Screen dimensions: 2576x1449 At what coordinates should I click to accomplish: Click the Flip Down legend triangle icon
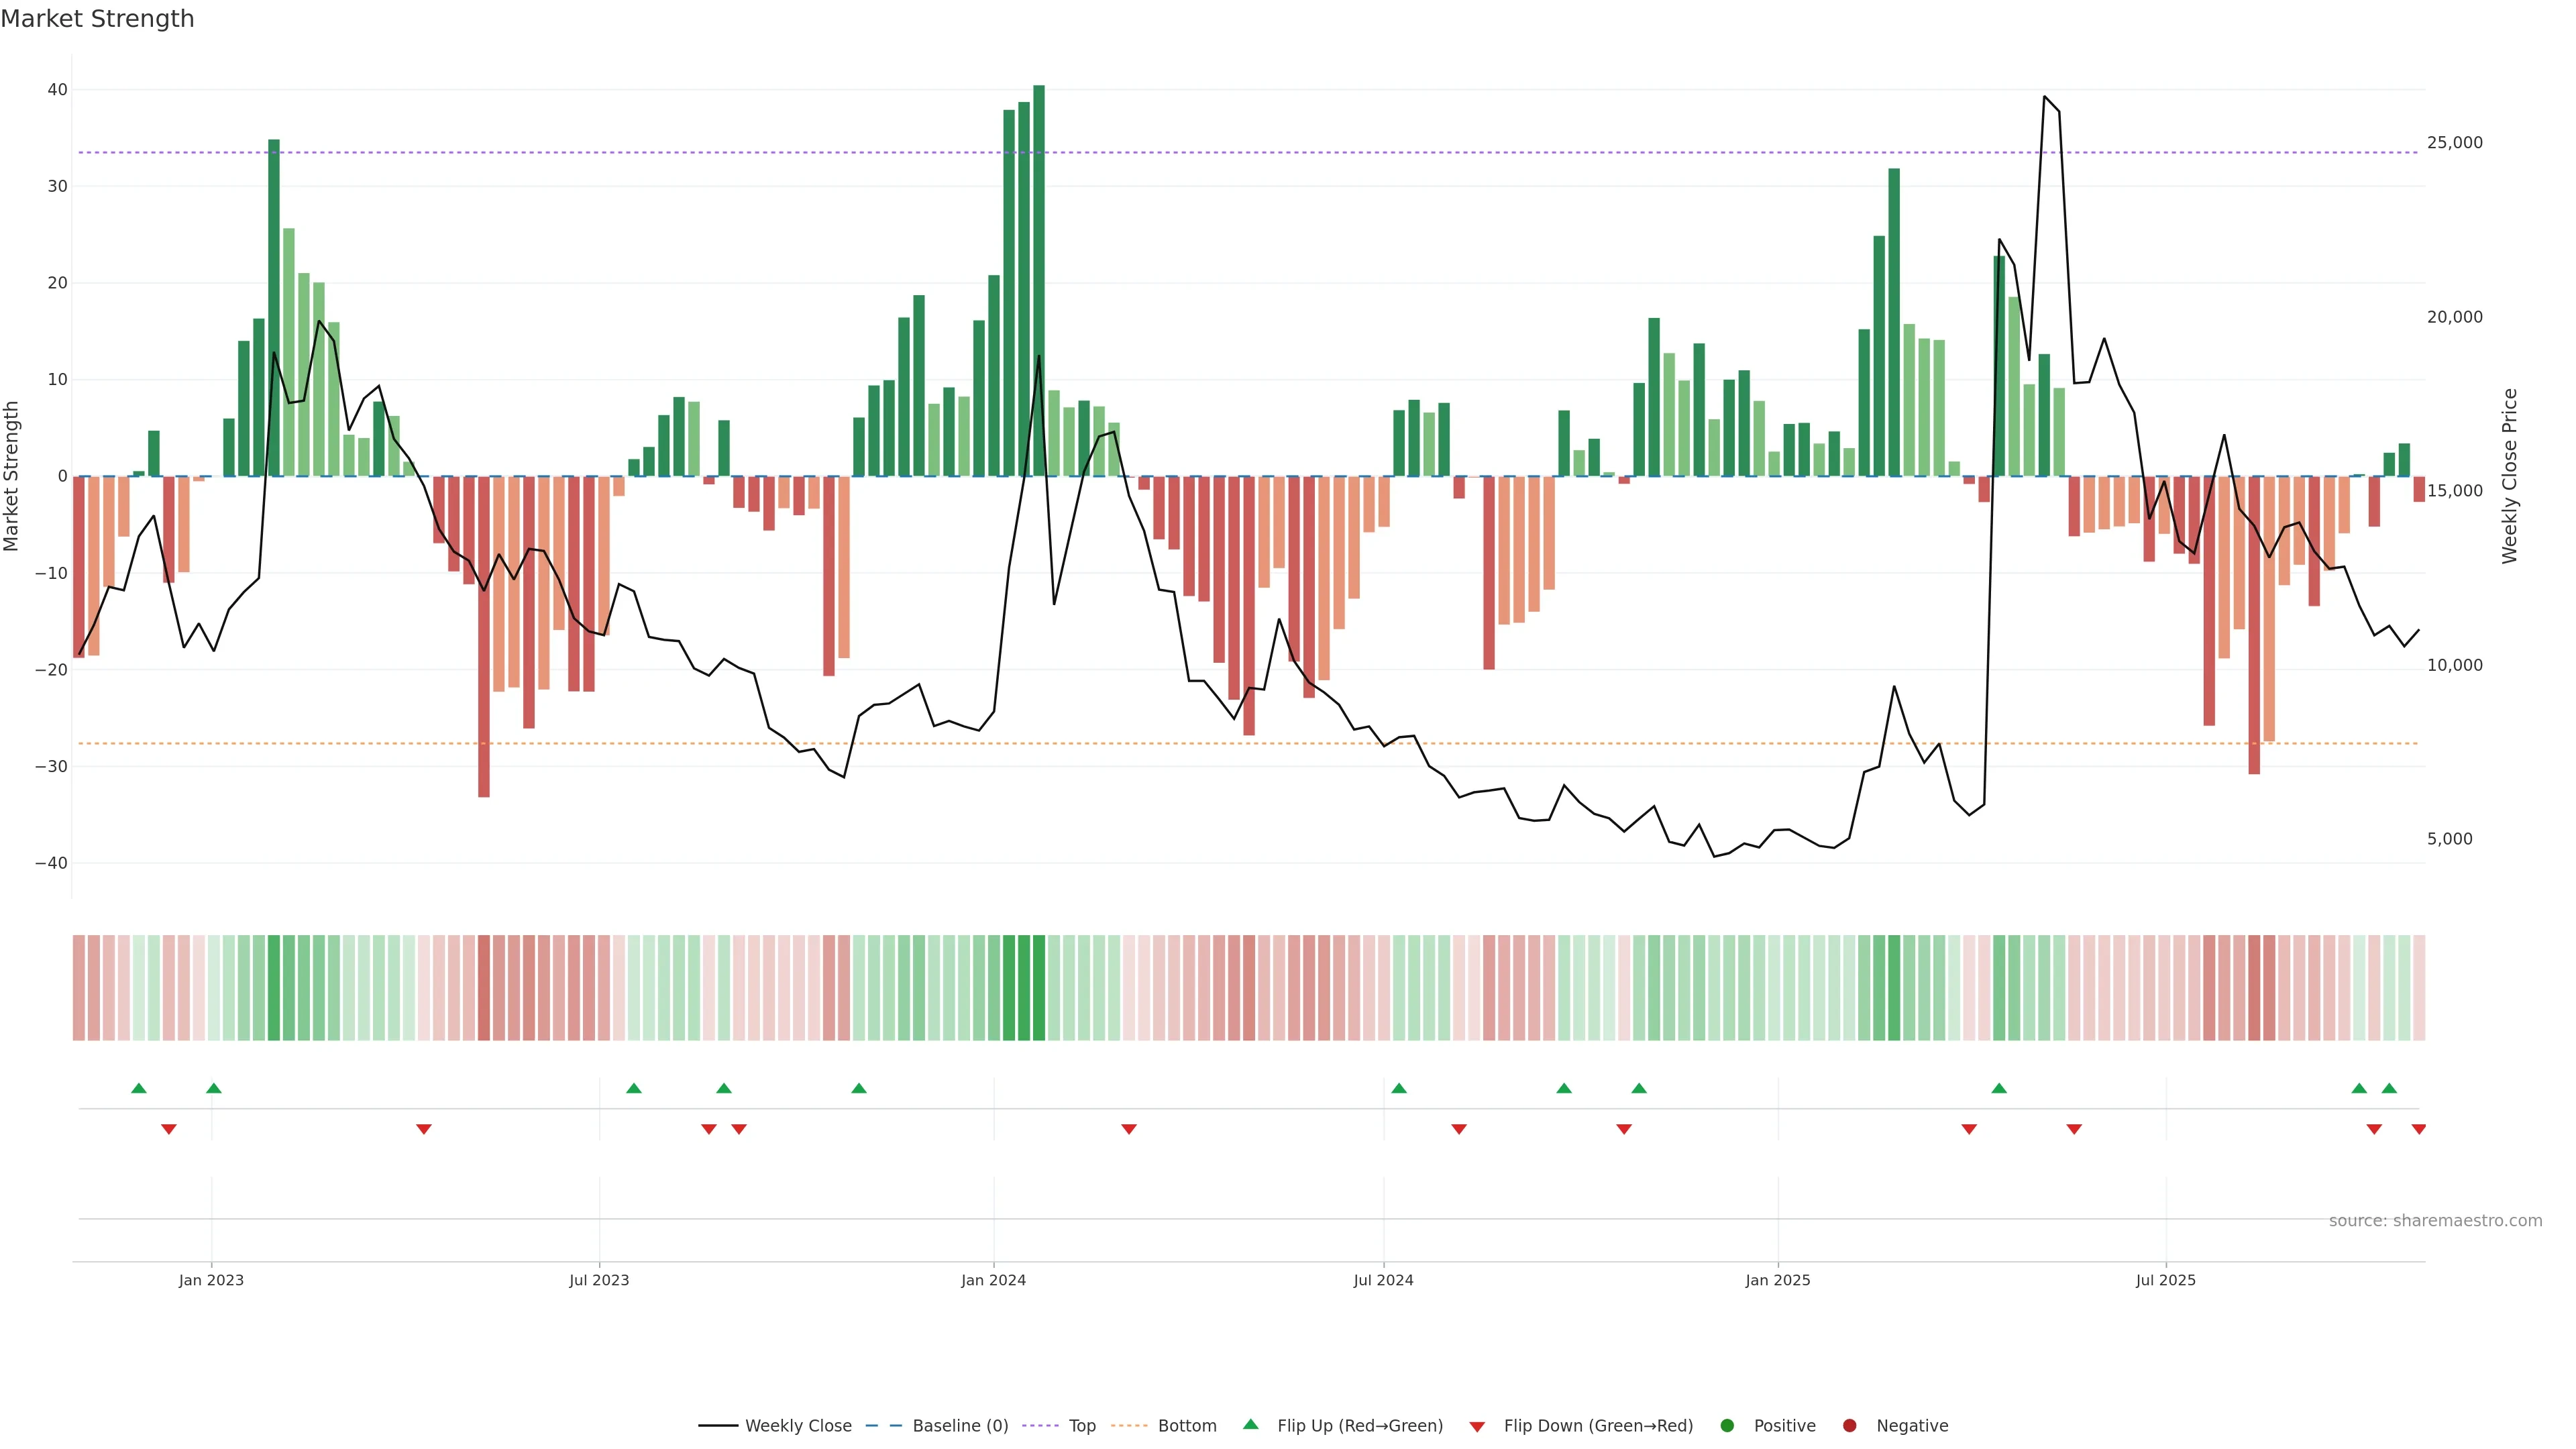click(1477, 1426)
